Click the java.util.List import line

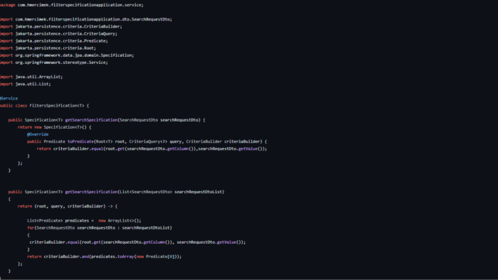pyautogui.click(x=25, y=84)
